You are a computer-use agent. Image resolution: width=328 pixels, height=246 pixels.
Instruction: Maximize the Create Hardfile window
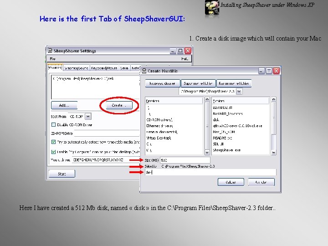269,71
